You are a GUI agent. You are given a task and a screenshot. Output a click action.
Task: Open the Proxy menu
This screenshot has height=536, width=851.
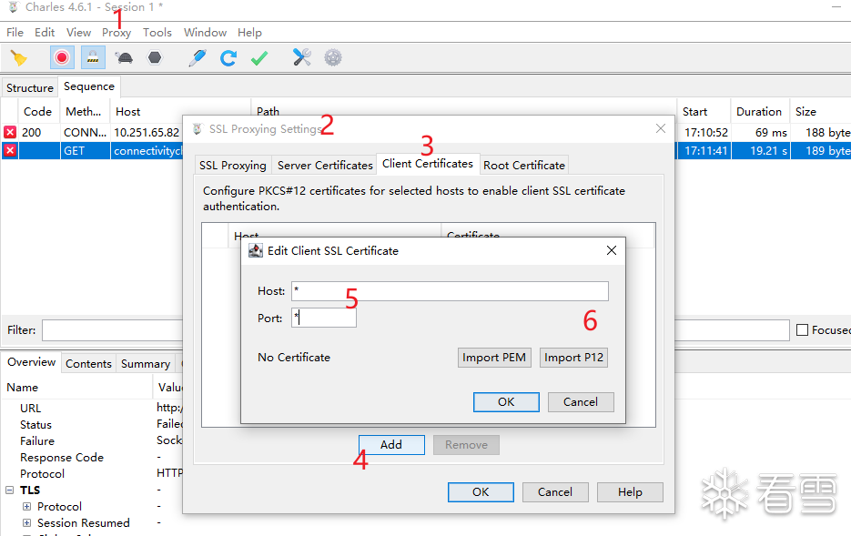pyautogui.click(x=117, y=33)
